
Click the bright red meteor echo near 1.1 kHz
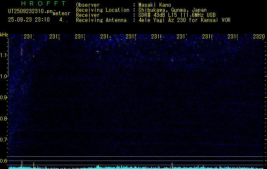pyautogui.click(x=22, y=52)
